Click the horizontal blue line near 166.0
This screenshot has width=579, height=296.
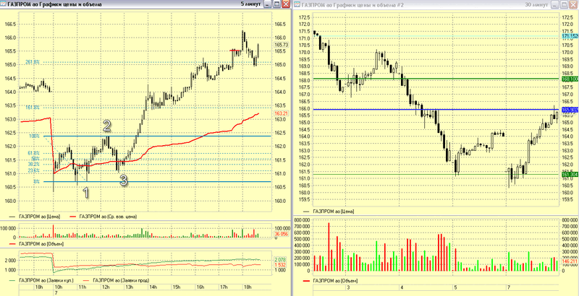click(x=436, y=109)
